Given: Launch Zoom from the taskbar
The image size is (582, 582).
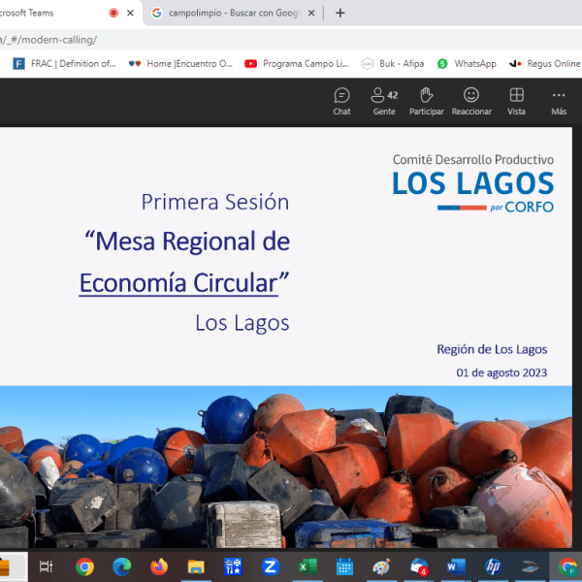Looking at the screenshot, I should (x=271, y=566).
